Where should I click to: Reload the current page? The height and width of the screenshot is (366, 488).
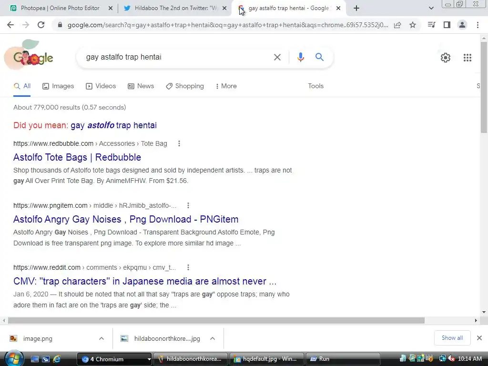pyautogui.click(x=41, y=25)
